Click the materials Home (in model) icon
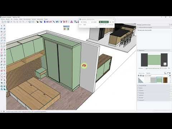This screenshot has height=129, width=172. tap(143, 76)
